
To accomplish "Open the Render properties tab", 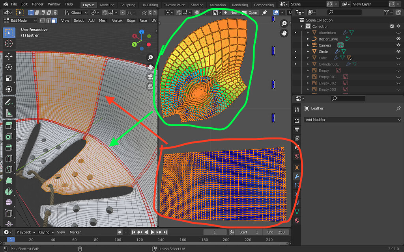I will click(297, 120).
